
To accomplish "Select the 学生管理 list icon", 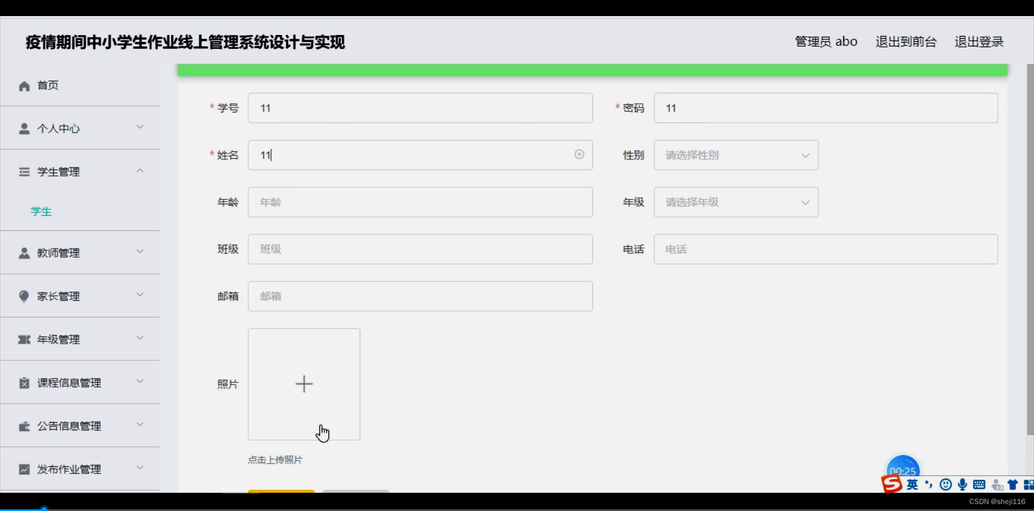I will point(23,171).
